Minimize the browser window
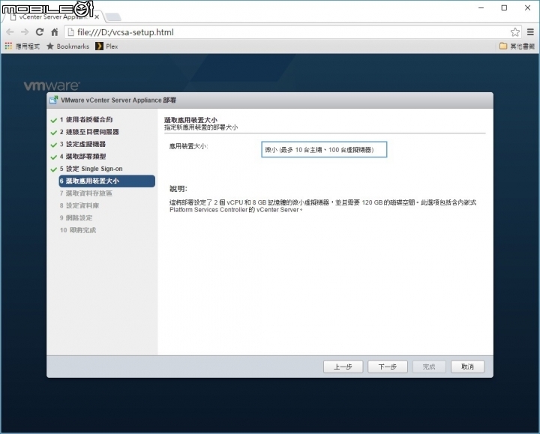 pos(481,7)
